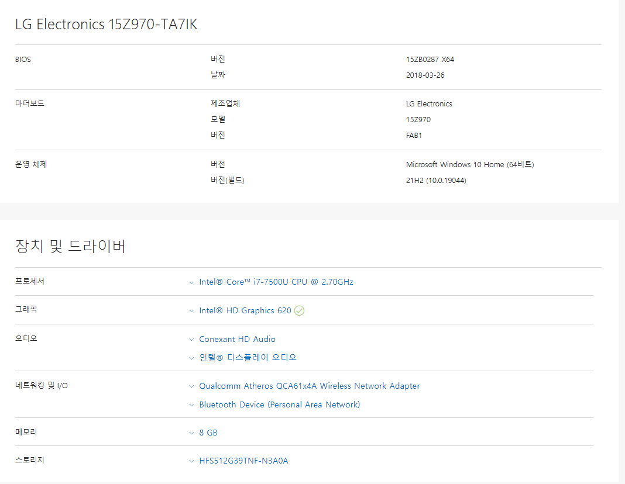Expand the 8 GB memory chevron
Image resolution: width=625 pixels, height=484 pixels.
tap(191, 433)
